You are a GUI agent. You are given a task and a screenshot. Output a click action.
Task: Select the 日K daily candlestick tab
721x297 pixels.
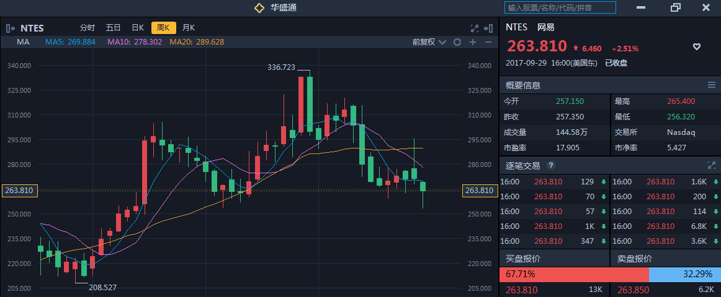click(x=138, y=28)
